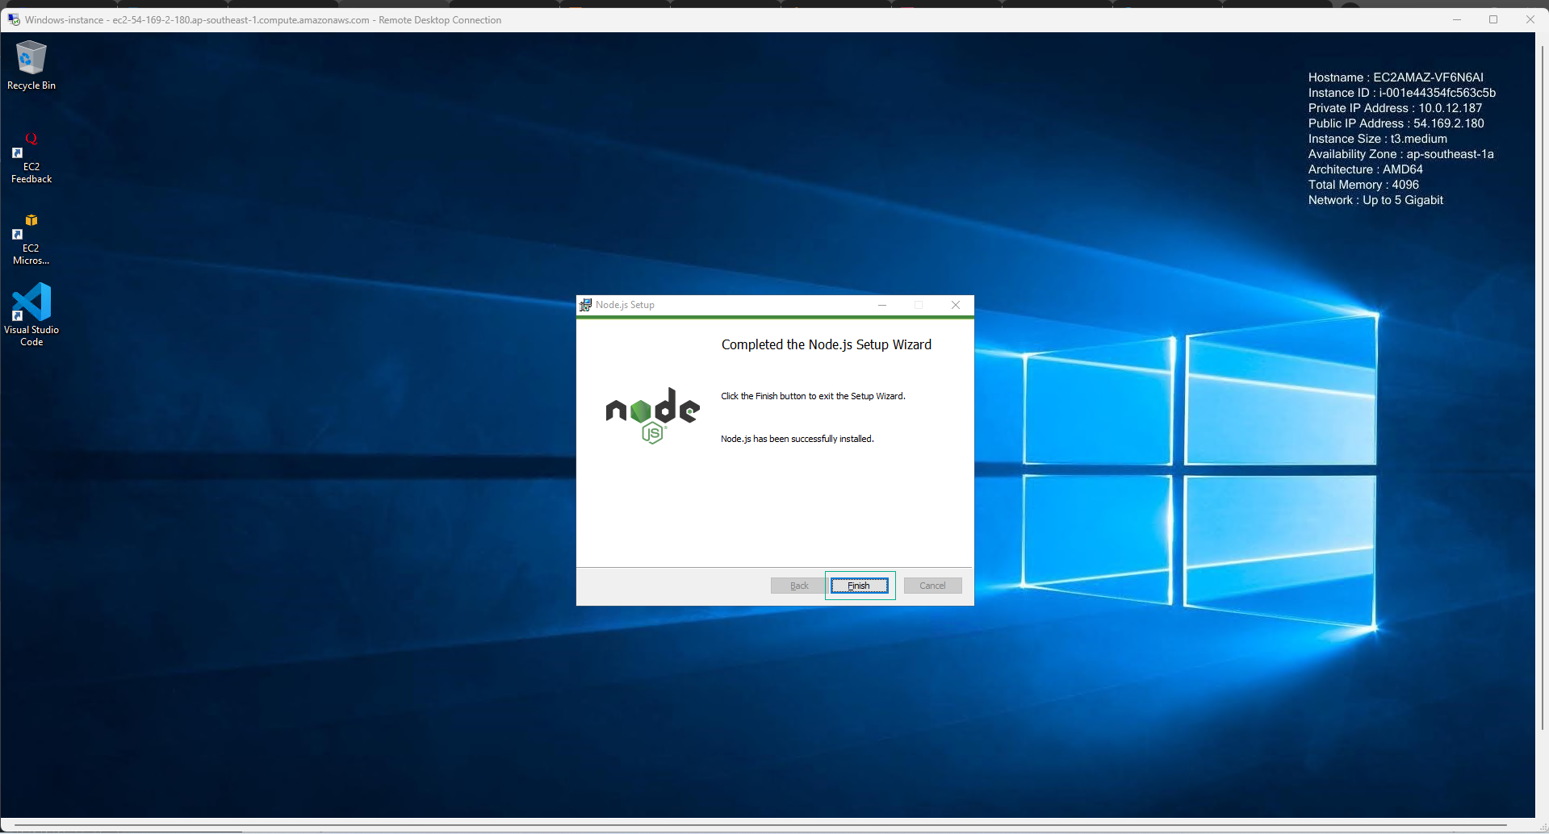Close the Remote Desktop Connection window
This screenshot has width=1549, height=834.
[1530, 19]
